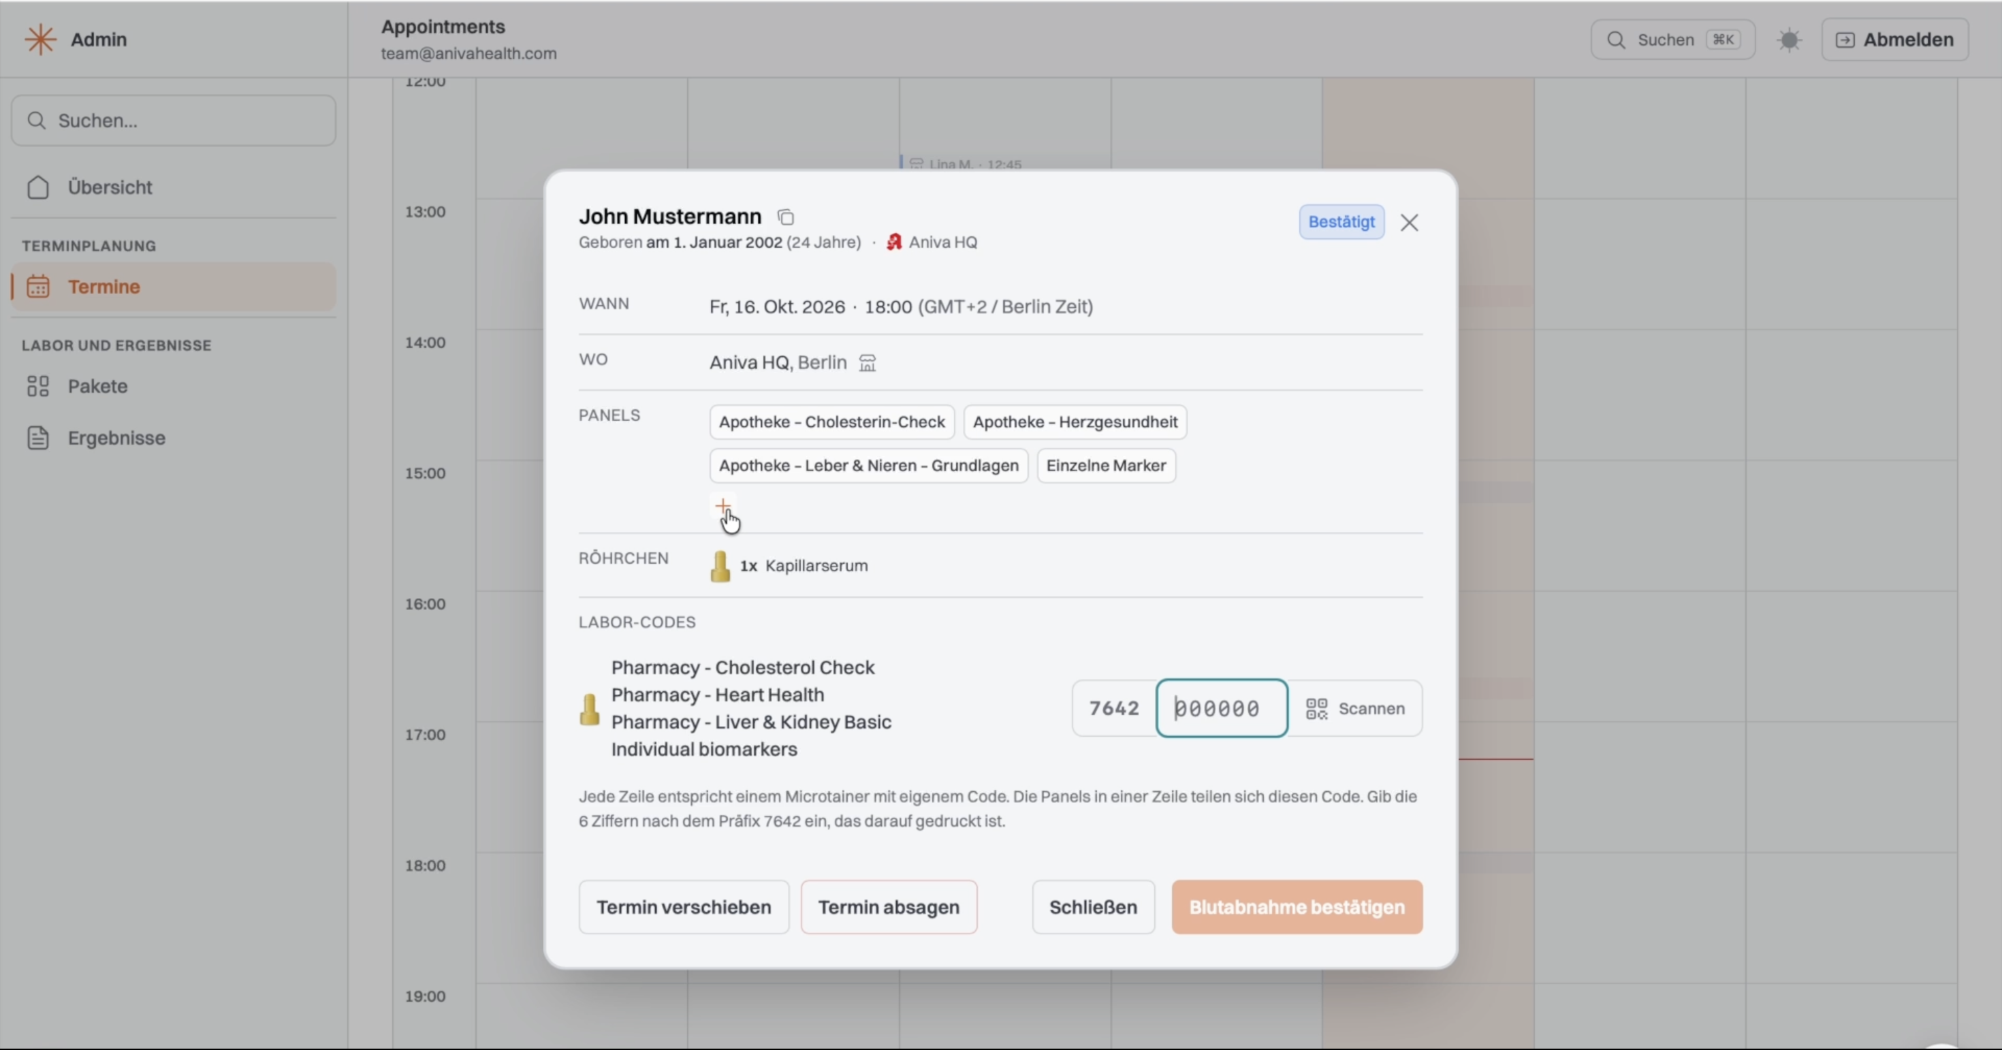Click the Pharmacy - Heart Health line
This screenshot has height=1050, width=2002.
pyautogui.click(x=717, y=695)
